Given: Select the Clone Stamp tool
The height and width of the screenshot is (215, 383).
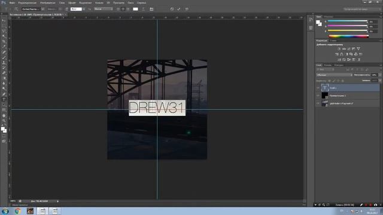Looking at the screenshot, I should 4,63.
